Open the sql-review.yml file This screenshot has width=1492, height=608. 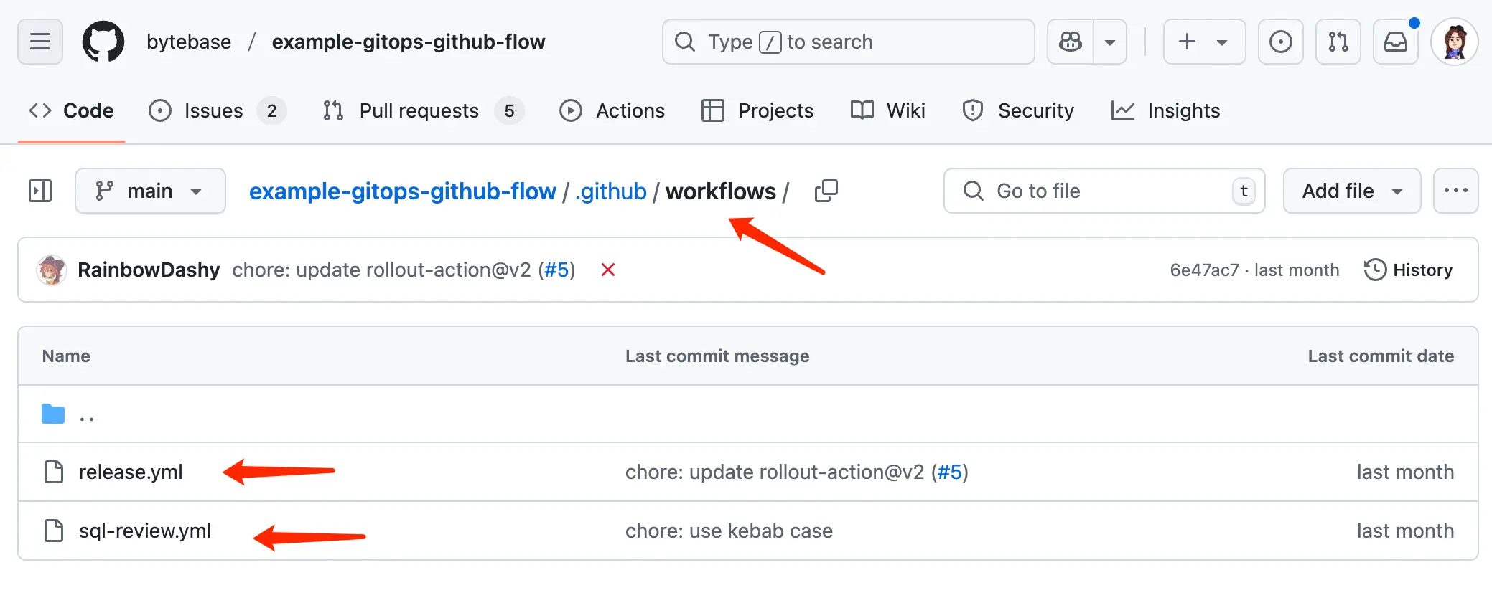[145, 531]
